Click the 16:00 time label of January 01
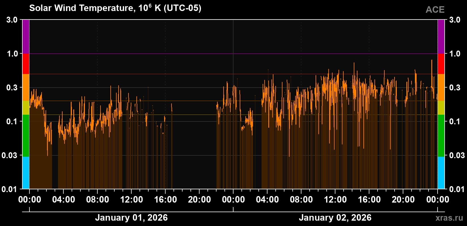The image size is (467, 226). (166, 200)
